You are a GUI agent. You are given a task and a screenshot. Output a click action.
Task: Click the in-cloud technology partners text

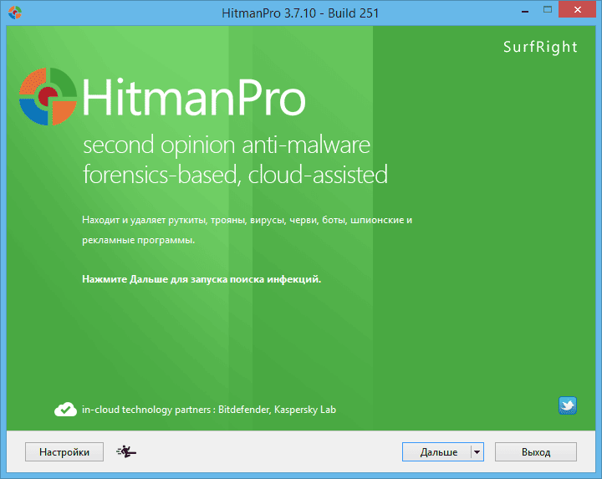coord(209,410)
